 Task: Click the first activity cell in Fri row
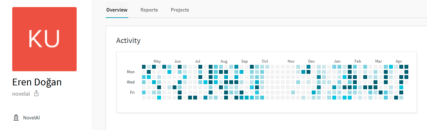pos(144,92)
